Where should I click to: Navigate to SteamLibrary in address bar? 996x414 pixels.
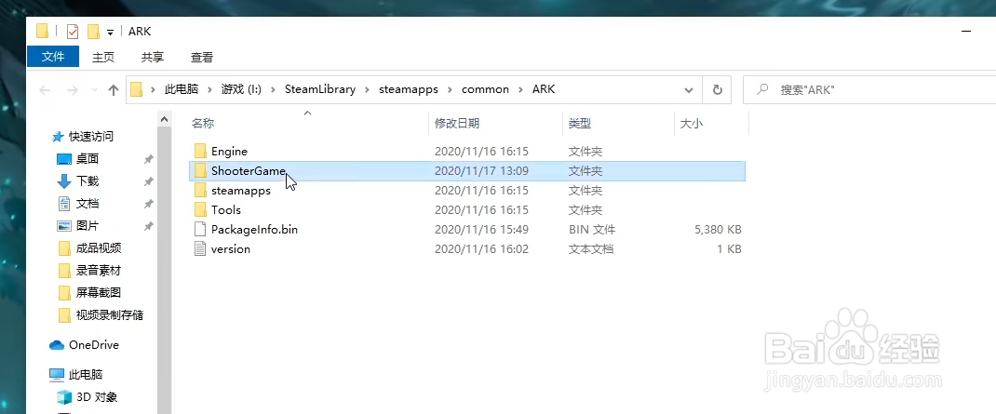coord(320,89)
